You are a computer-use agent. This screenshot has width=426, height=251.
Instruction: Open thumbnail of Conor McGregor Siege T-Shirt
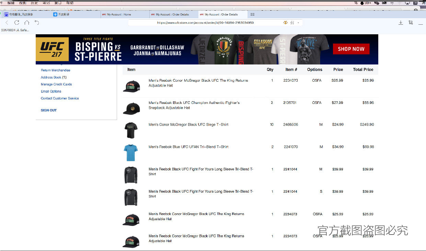click(x=131, y=130)
